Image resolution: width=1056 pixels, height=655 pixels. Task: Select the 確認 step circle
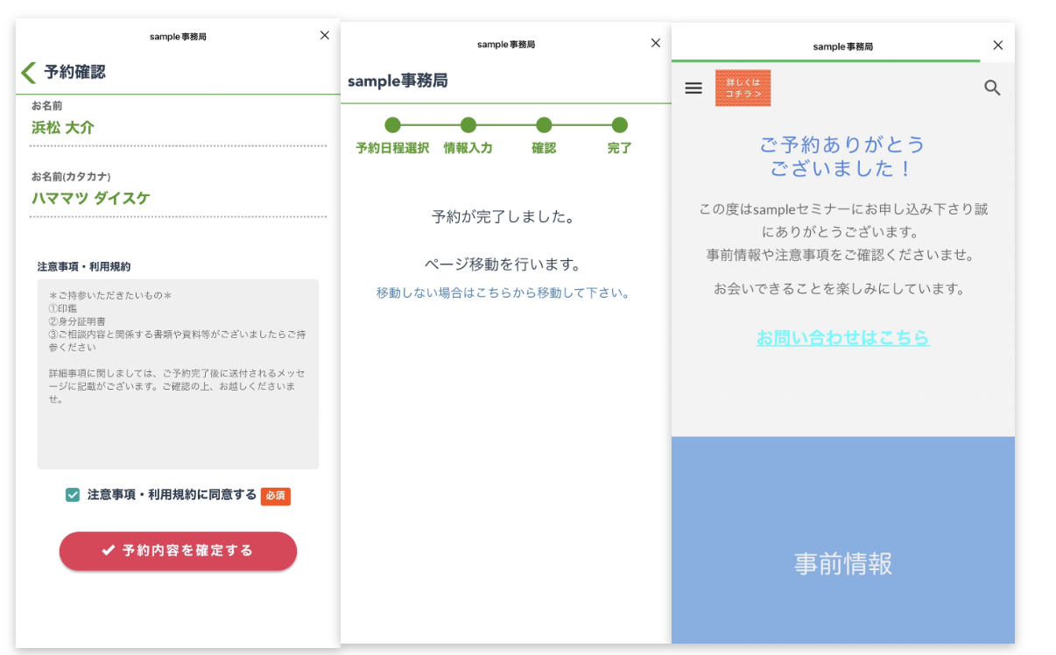(x=544, y=125)
